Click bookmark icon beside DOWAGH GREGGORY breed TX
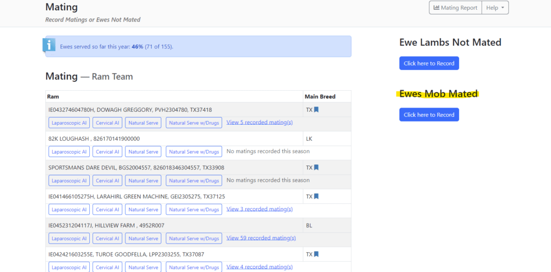The height and width of the screenshot is (272, 551). (x=316, y=110)
